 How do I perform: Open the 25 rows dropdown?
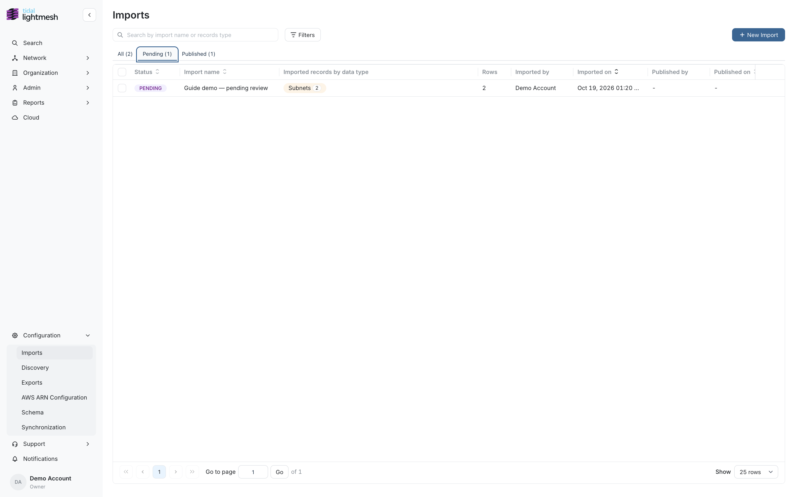756,472
